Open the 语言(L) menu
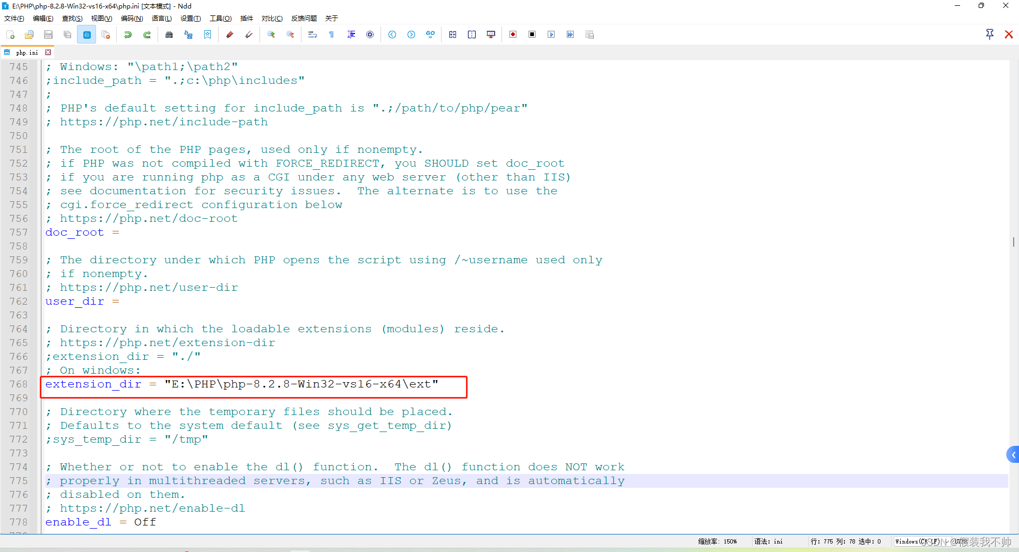Image resolution: width=1019 pixels, height=552 pixels. (x=162, y=19)
